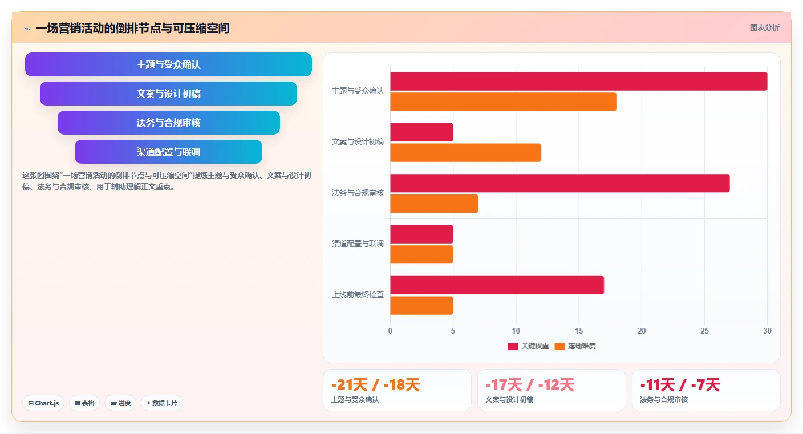Open the -17天 / -12天 data card
The image size is (803, 434).
point(551,390)
